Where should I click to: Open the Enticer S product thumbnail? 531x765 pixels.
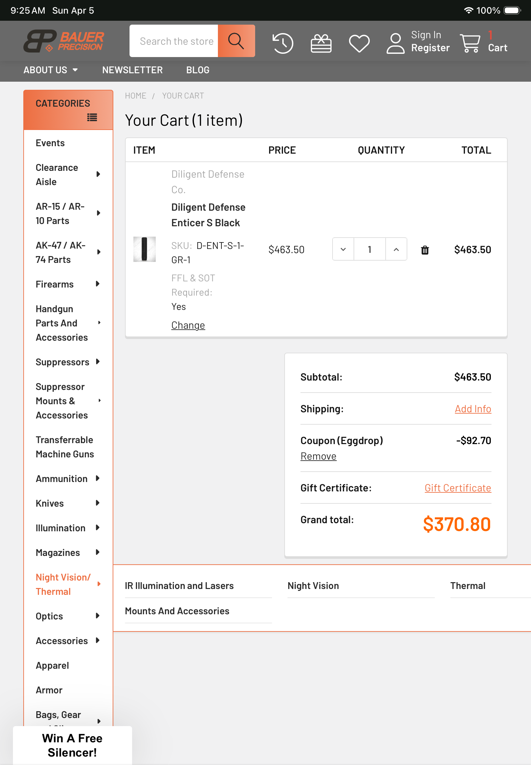click(144, 249)
